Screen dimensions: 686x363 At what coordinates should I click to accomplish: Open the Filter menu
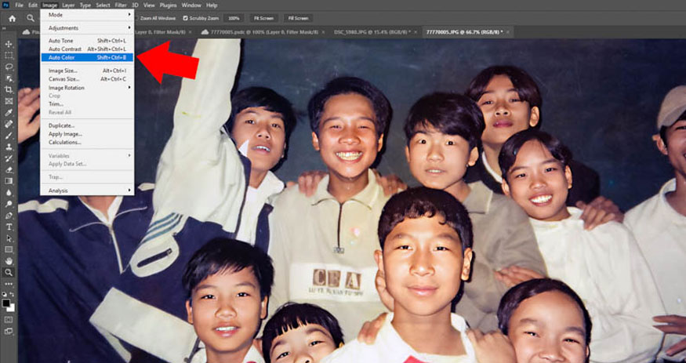tap(120, 5)
